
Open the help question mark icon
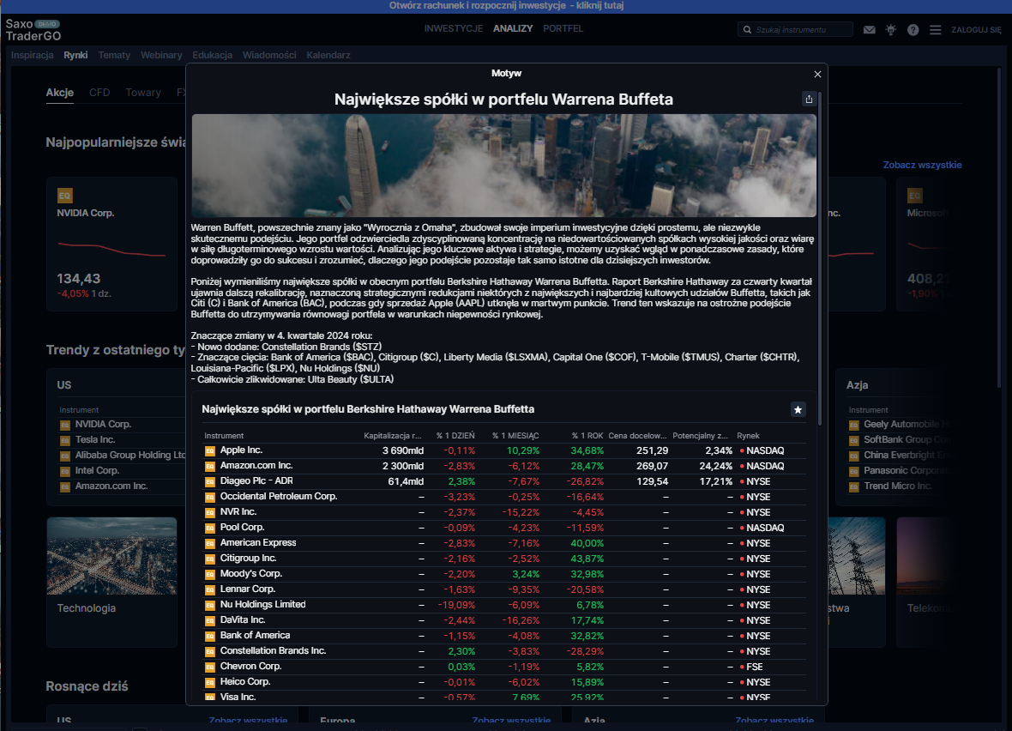tap(913, 30)
